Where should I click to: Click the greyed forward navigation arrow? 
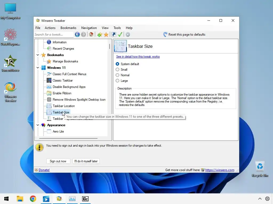coord(83,34)
